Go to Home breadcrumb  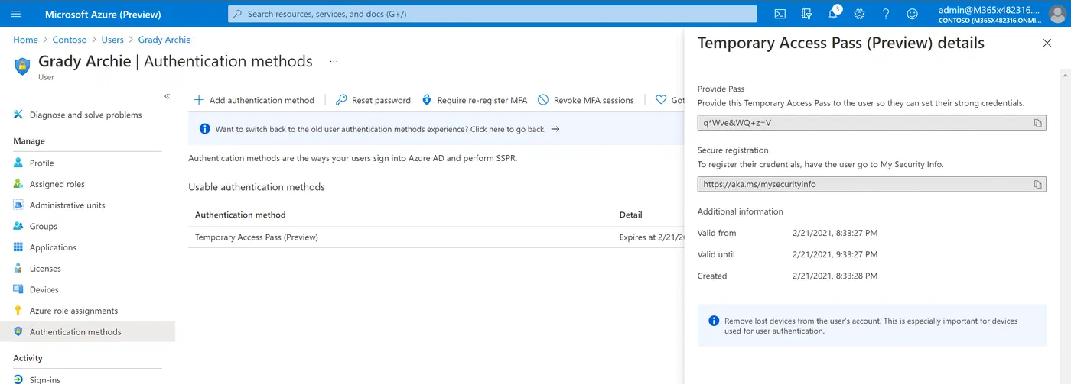point(25,40)
